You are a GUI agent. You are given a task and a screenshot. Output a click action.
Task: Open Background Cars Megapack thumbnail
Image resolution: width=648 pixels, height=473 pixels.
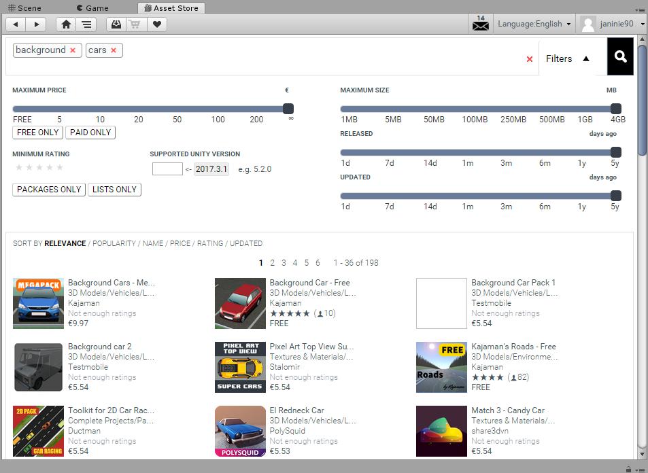(39, 303)
